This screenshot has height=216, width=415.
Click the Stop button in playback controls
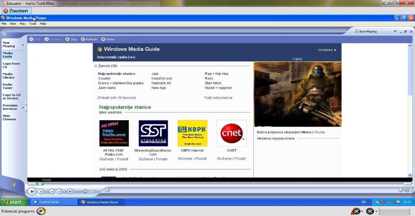[x=41, y=191]
